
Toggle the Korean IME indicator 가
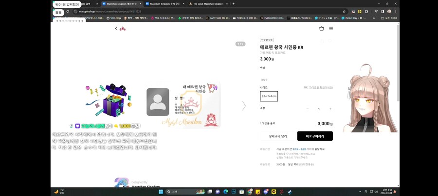tap(365, 192)
